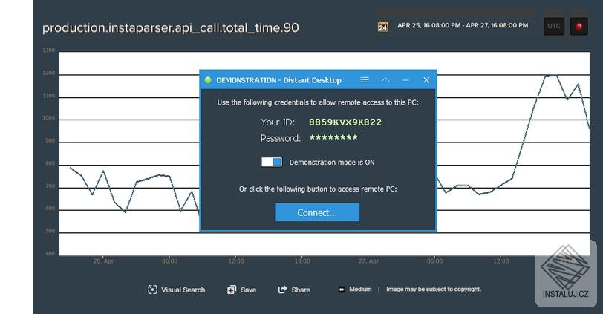Click the red record button

[578, 27]
